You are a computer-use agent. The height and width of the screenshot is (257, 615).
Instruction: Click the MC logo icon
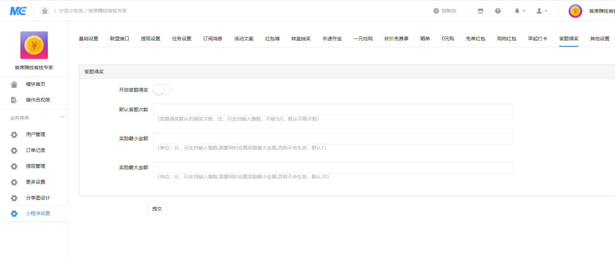(18, 11)
